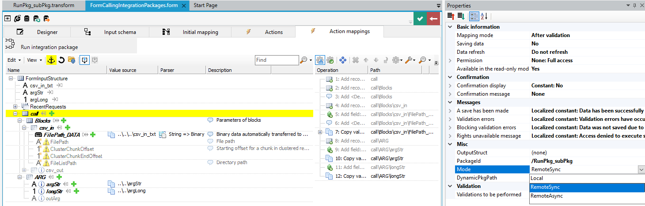Click the grayed mapping arrow icon
This screenshot has height=206, width=645.
click(95, 60)
